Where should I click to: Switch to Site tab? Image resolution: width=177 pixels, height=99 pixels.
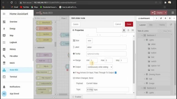coord(151,25)
